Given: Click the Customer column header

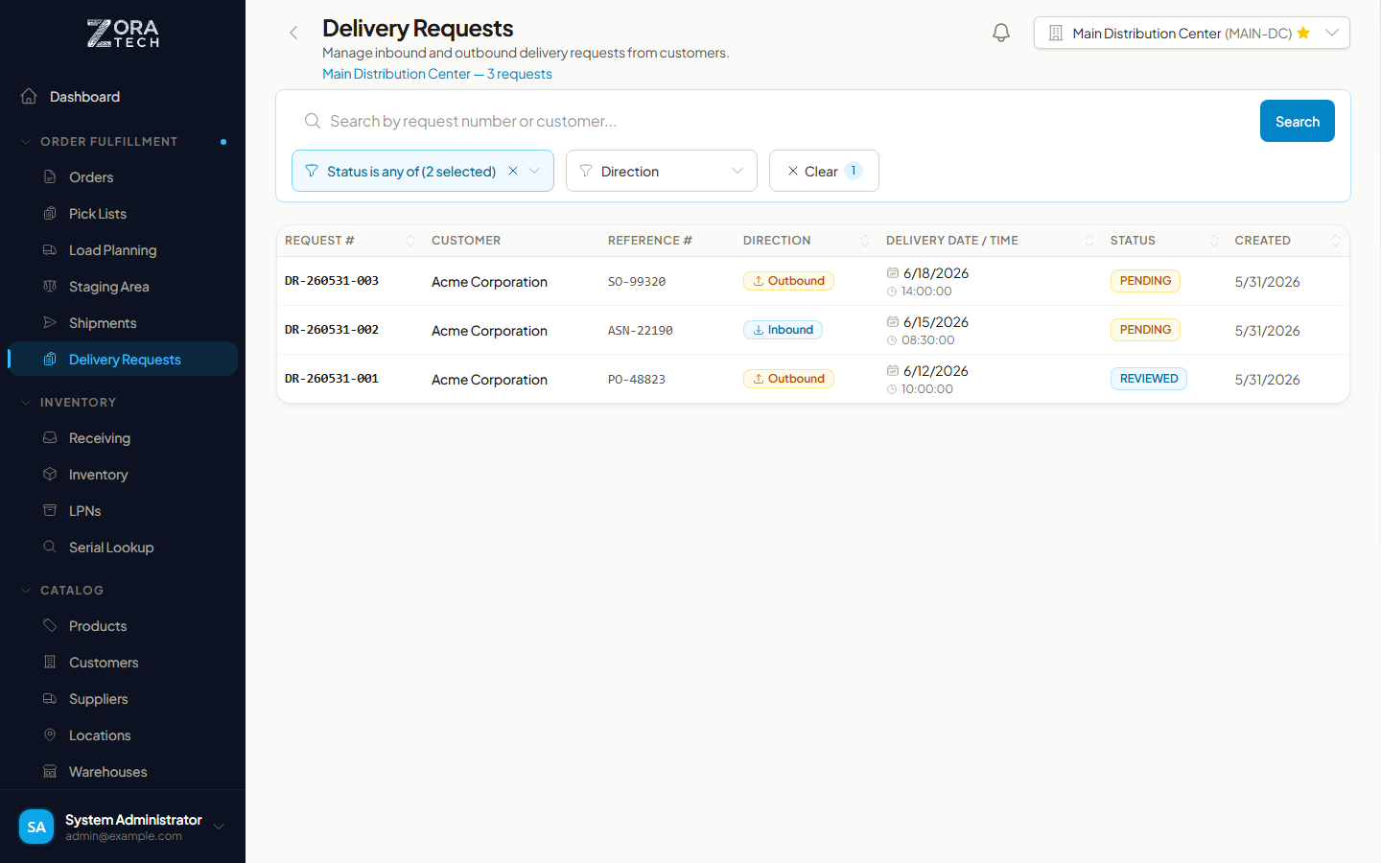Looking at the screenshot, I should click(x=466, y=241).
